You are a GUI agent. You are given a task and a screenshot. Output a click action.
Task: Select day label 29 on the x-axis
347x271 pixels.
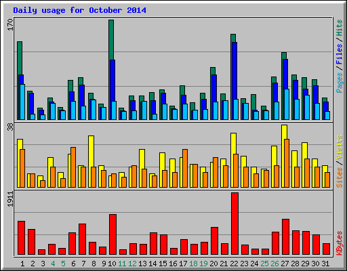[x=305, y=264]
